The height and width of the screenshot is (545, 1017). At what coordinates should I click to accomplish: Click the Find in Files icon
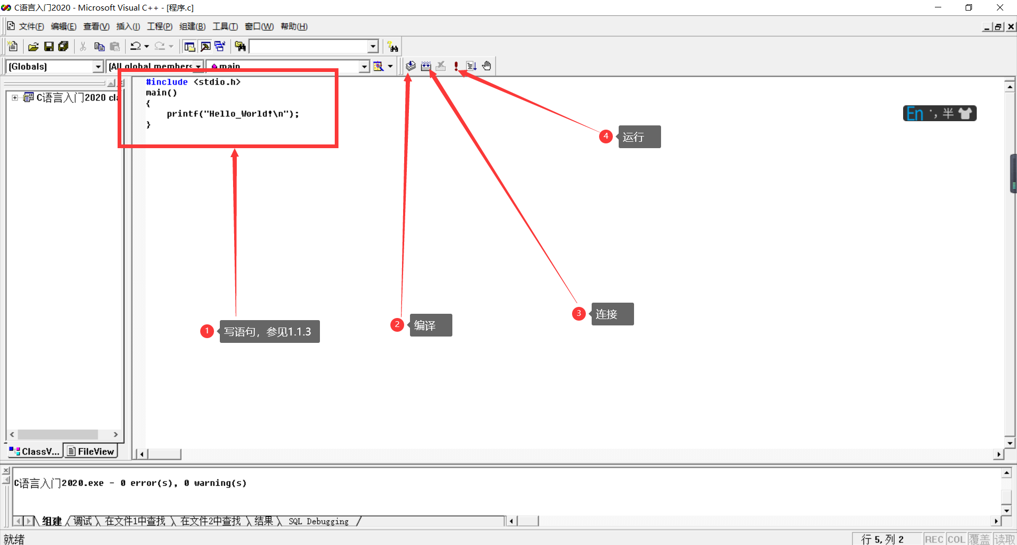pos(240,47)
